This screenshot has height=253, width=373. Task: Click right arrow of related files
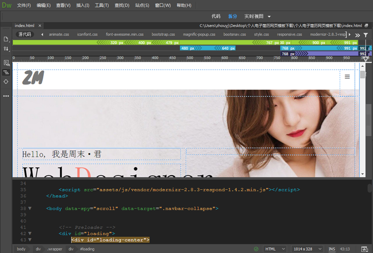[x=350, y=34]
